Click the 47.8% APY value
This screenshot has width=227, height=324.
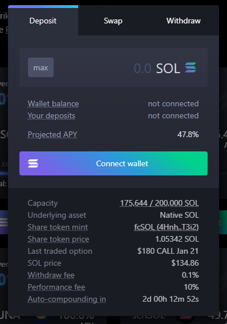[188, 134]
